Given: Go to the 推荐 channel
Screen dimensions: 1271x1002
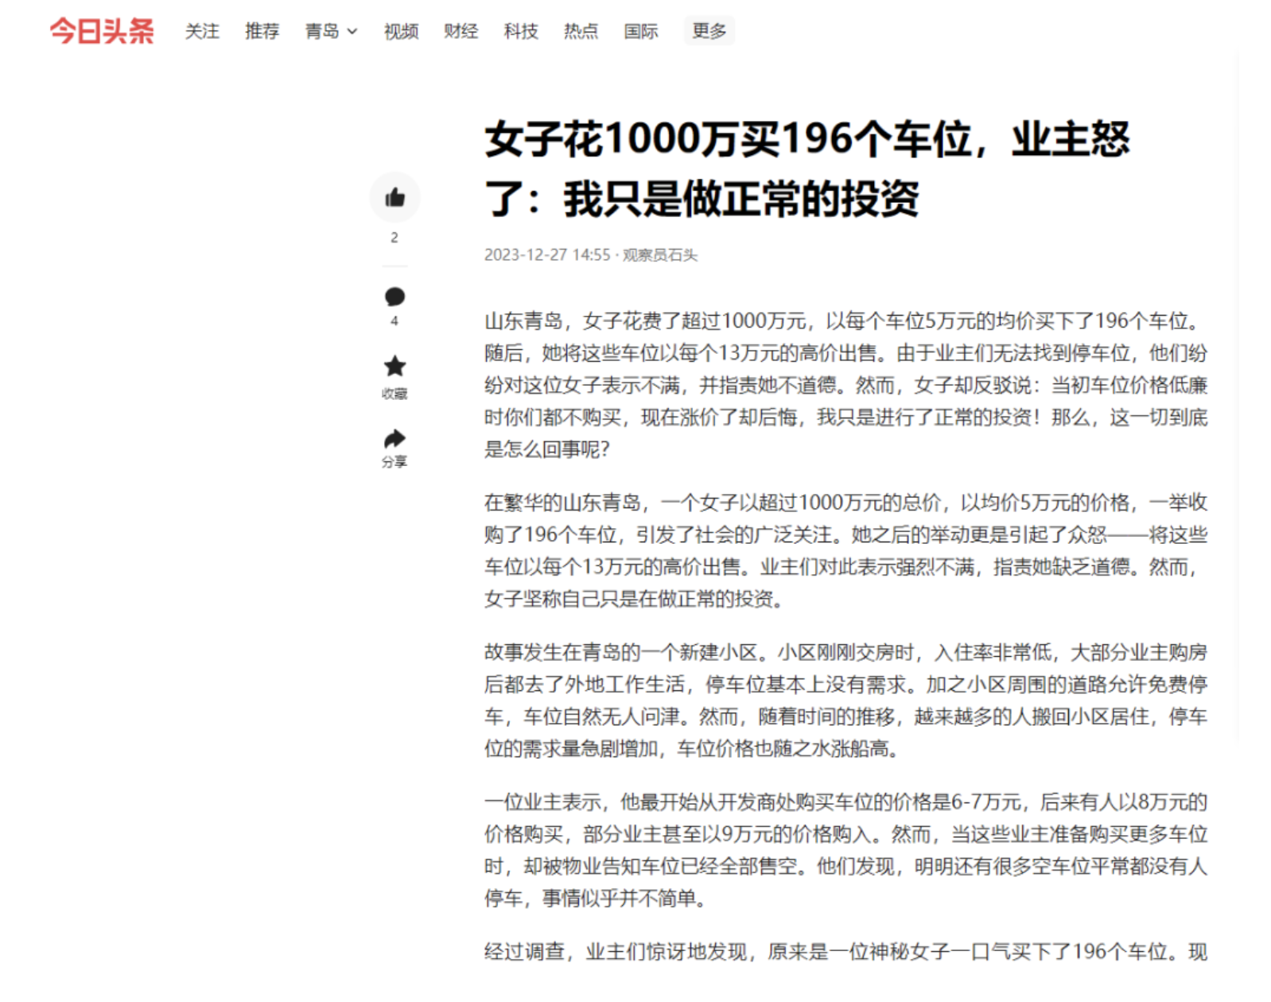Looking at the screenshot, I should tap(262, 31).
